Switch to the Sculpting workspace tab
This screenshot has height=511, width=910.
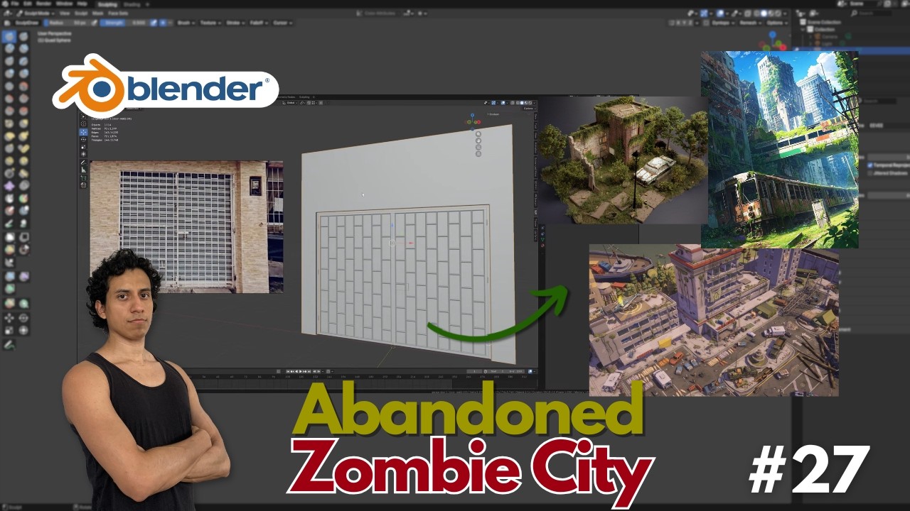coord(107,4)
